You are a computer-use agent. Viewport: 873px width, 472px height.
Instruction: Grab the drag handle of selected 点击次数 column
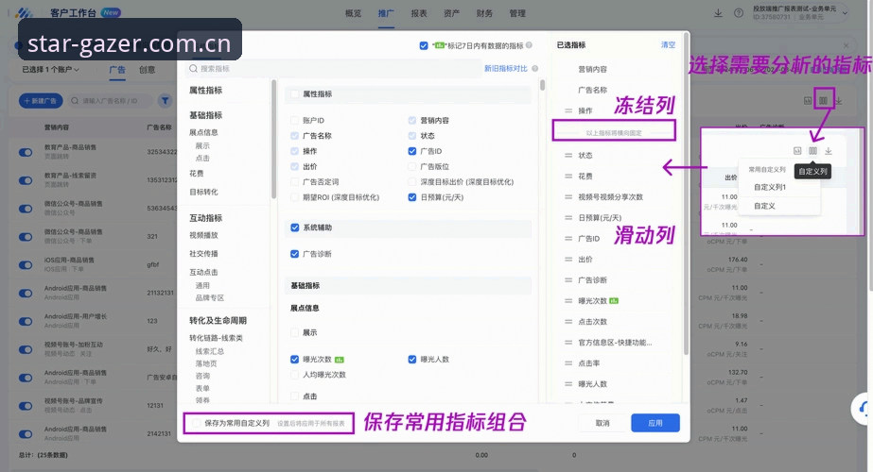click(568, 321)
